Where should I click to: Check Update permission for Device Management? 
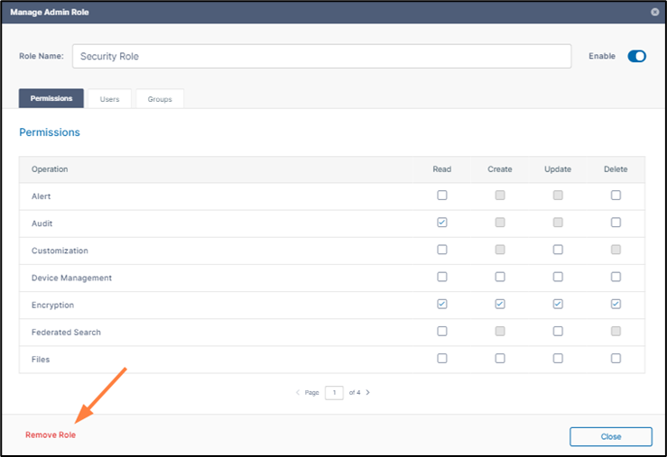[558, 278]
